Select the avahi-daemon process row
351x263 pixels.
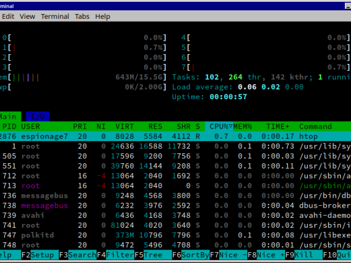tap(176, 216)
